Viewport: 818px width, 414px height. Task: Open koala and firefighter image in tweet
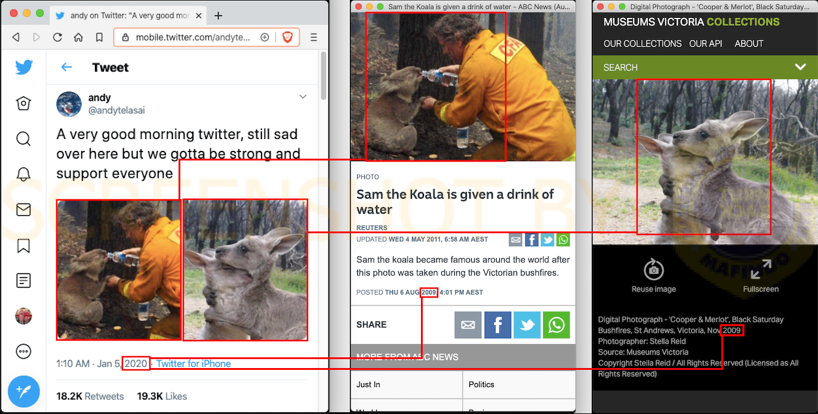[119, 270]
